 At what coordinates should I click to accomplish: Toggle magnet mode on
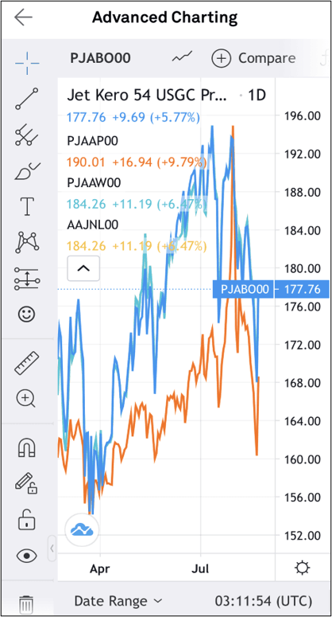[x=27, y=447]
